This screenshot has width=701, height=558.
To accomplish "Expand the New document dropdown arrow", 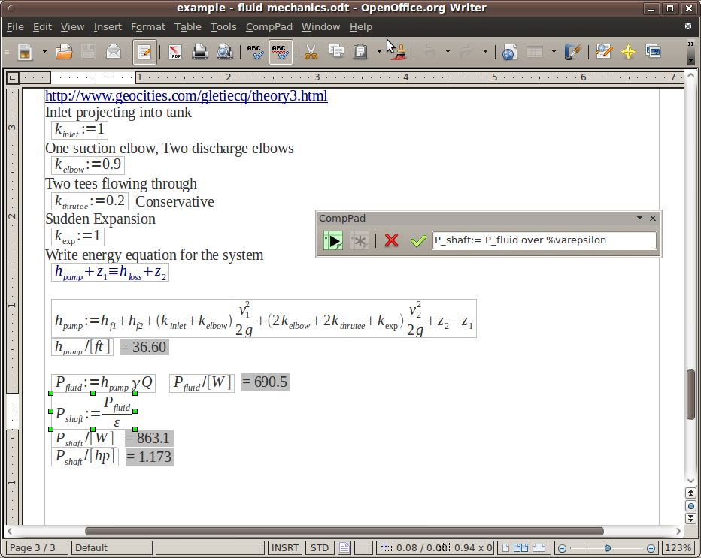I will (44, 52).
